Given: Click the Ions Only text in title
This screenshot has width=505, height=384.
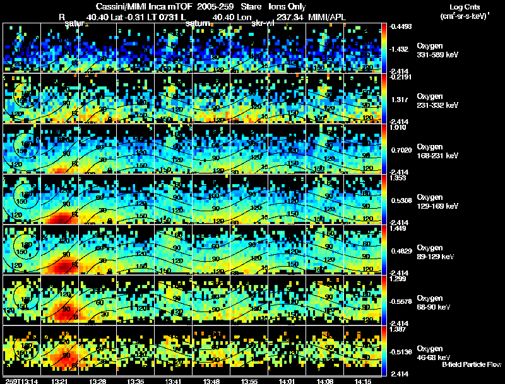Looking at the screenshot, I should 287,6.
